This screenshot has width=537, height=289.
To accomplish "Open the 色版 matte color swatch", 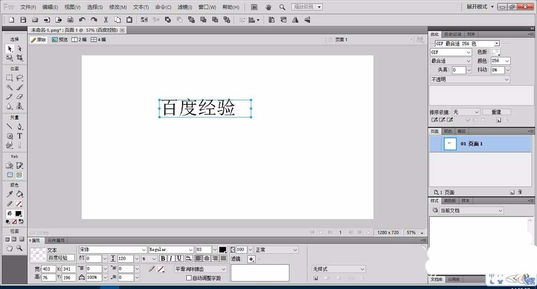I will click(496, 52).
